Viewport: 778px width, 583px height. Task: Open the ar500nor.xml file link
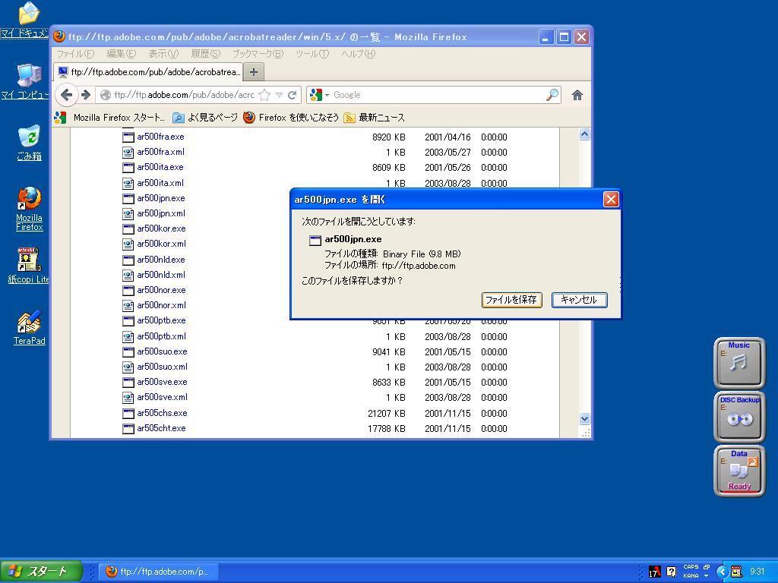click(x=162, y=305)
